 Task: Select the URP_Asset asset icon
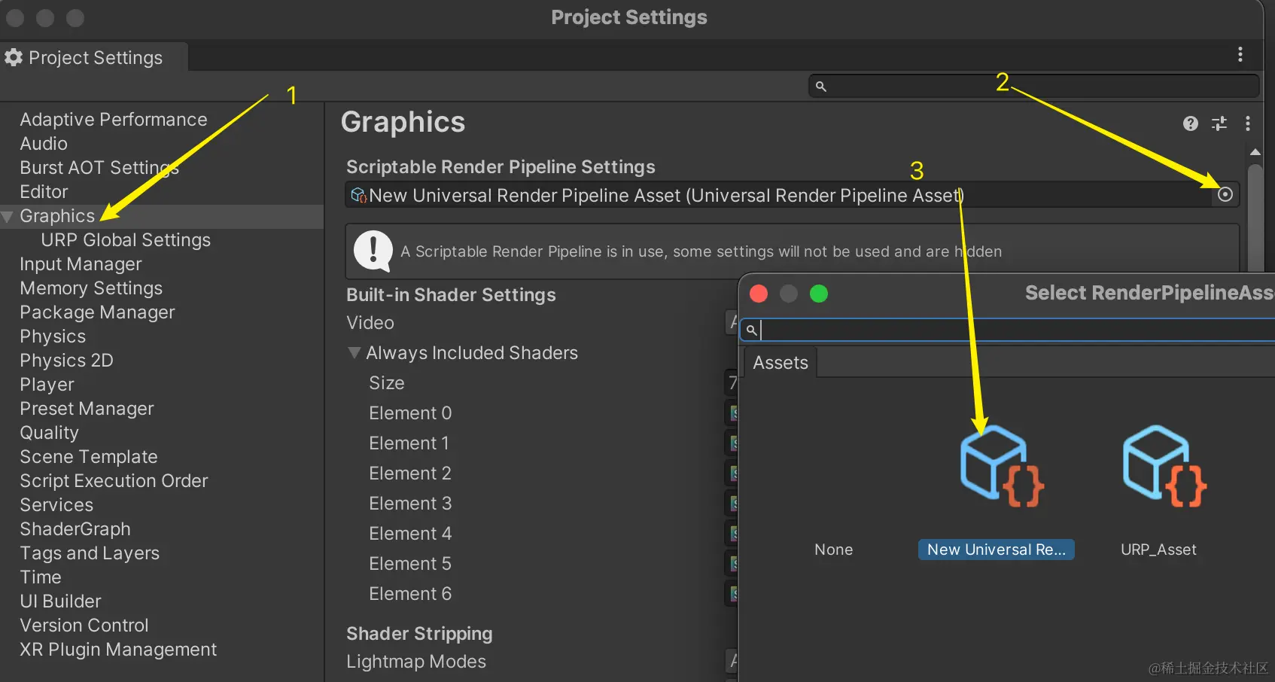tap(1164, 467)
